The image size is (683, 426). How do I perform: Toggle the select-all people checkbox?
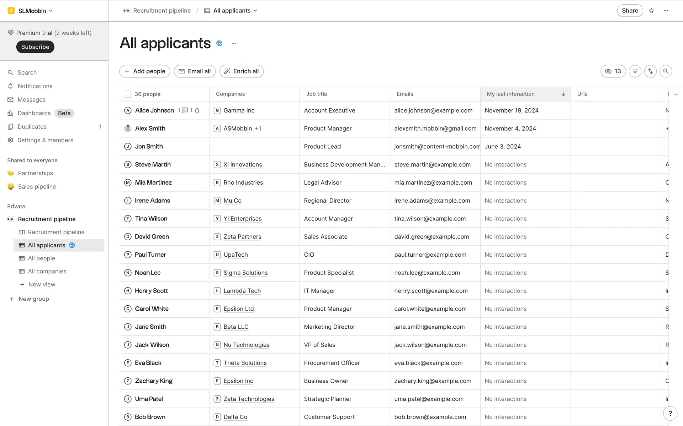127,94
